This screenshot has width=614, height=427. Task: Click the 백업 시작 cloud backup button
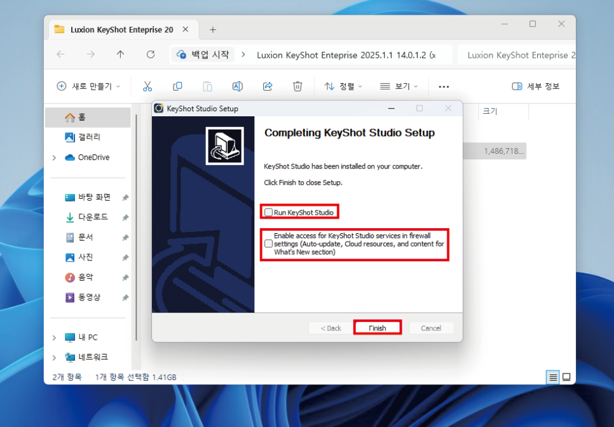point(203,55)
